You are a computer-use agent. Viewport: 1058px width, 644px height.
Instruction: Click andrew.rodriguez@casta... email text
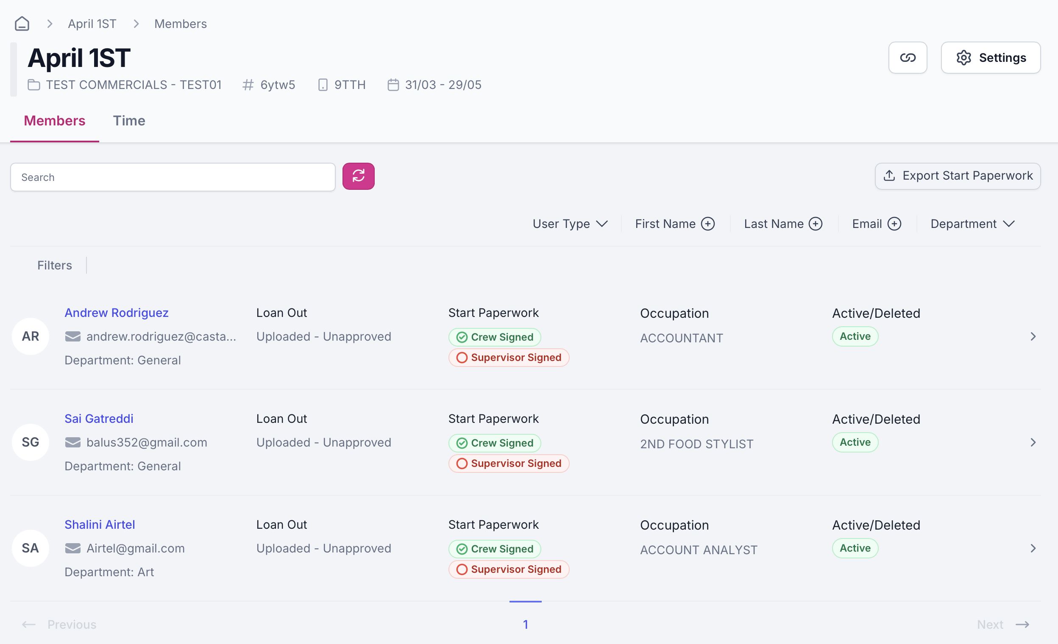coord(161,337)
